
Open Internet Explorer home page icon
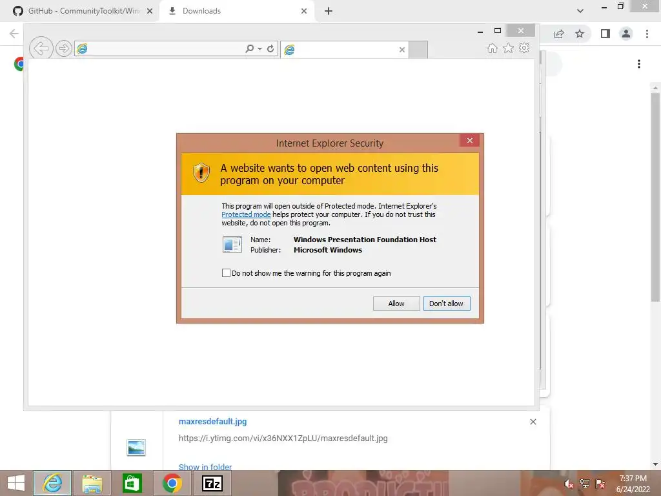pyautogui.click(x=493, y=48)
